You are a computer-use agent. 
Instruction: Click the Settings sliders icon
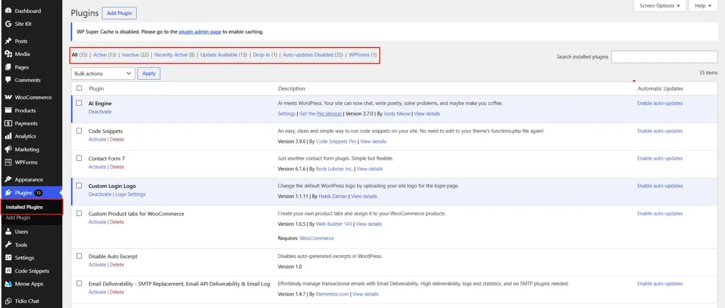coord(8,258)
